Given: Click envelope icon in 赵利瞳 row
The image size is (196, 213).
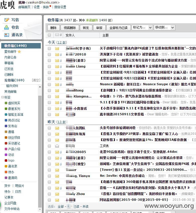Looking at the screenshot, I should point(57,90).
